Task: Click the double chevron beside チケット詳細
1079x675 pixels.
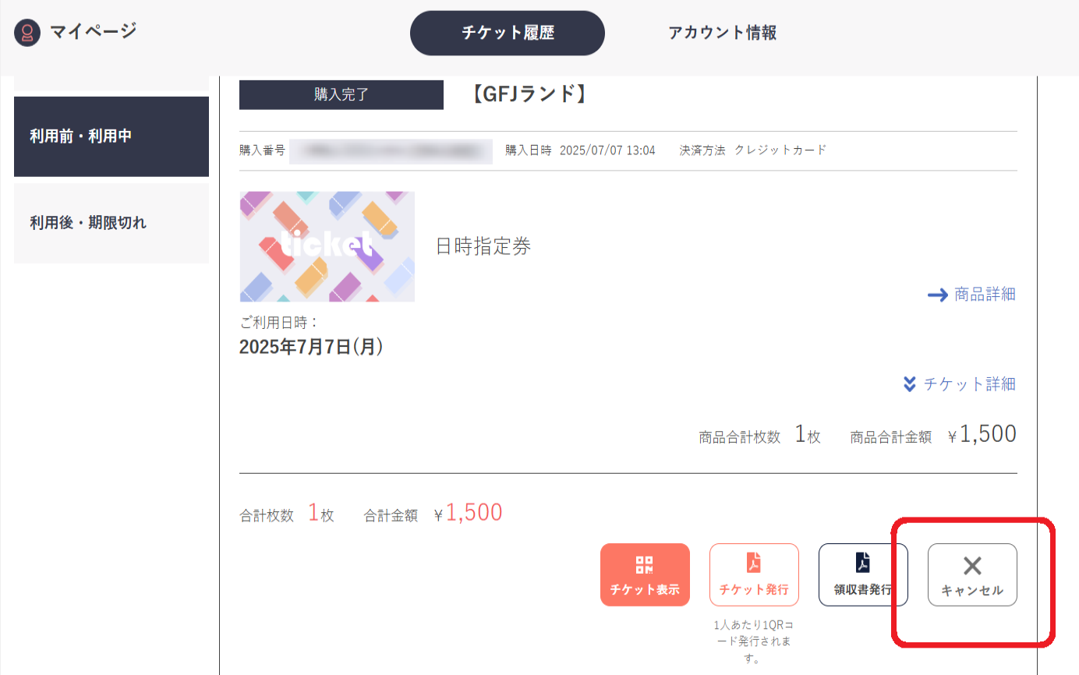Action: click(908, 384)
